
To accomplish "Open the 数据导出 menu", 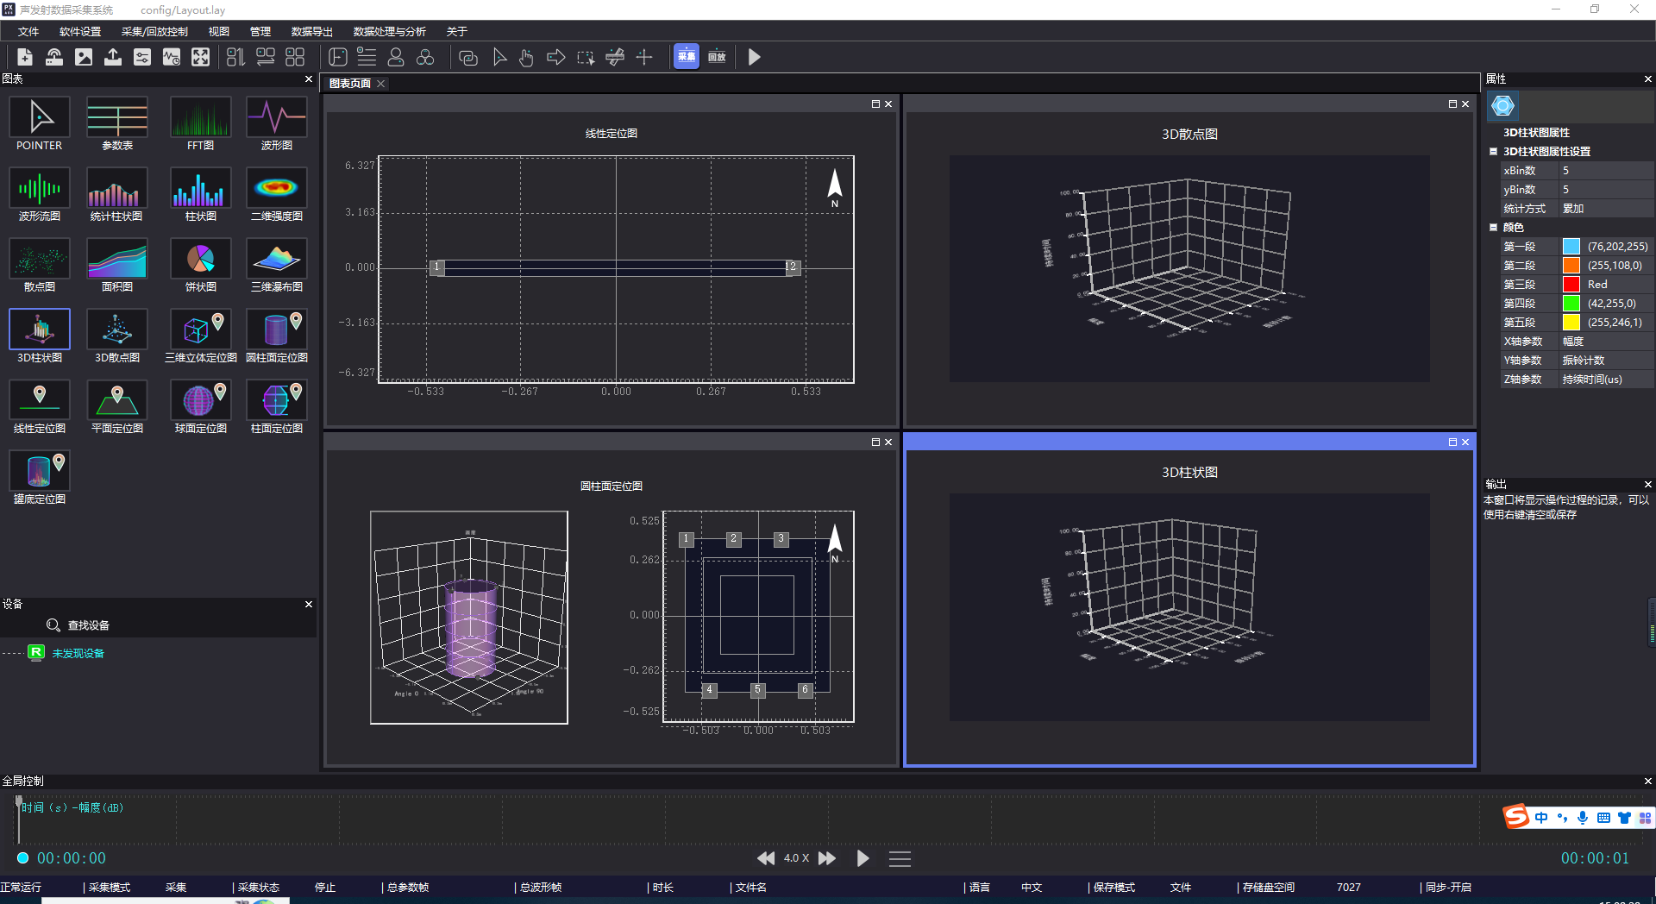I will 311,32.
